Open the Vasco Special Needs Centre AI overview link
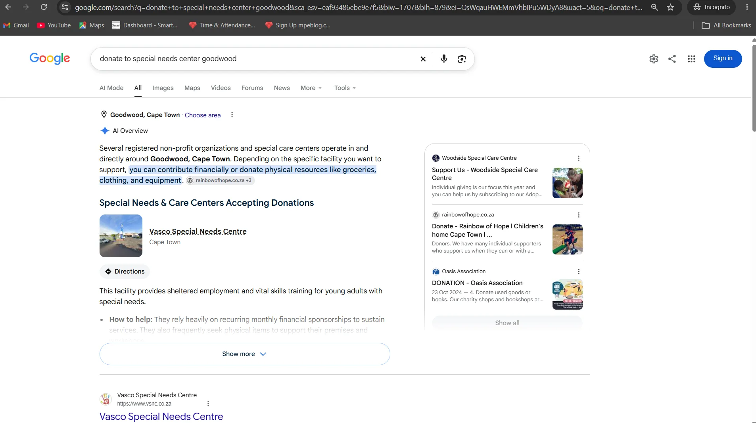The width and height of the screenshot is (756, 423). [x=198, y=232]
